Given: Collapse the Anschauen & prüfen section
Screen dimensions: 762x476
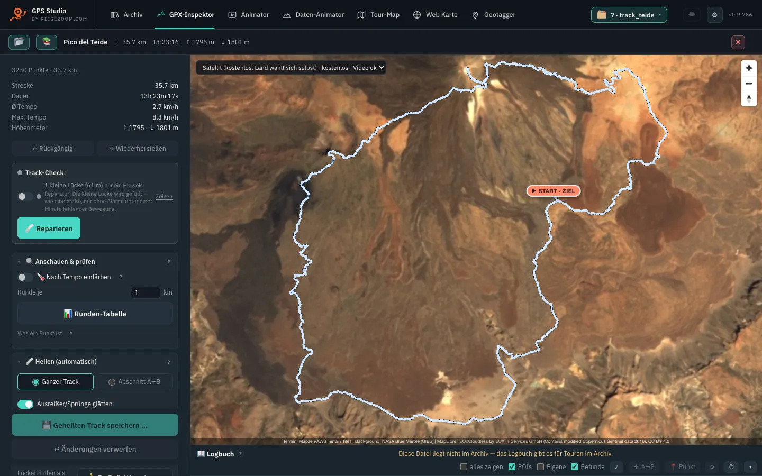Looking at the screenshot, I should click(19, 262).
